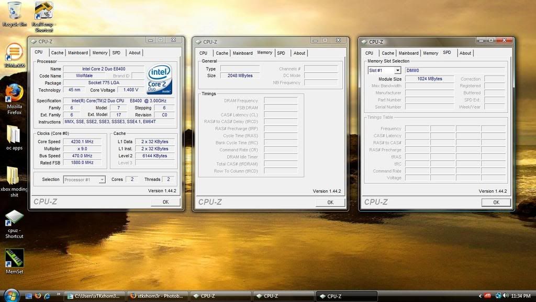Click the '2048 MBytes' memory Size value
Image resolution: width=536 pixels, height=302 pixels.
[x=240, y=76]
